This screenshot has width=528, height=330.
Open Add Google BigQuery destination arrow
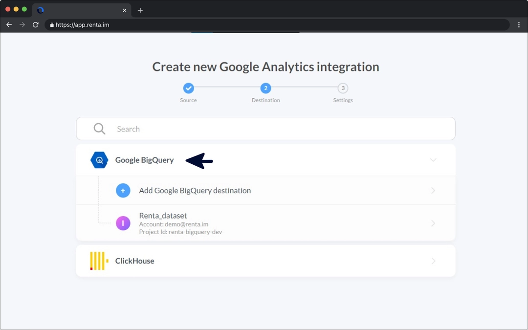(x=433, y=191)
